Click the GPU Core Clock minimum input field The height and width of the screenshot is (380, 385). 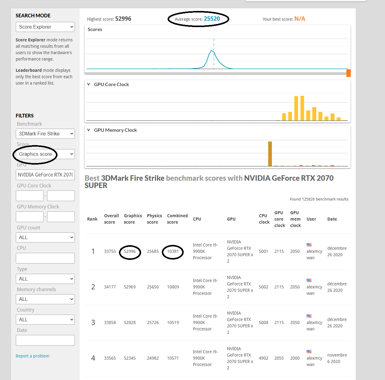29,196
